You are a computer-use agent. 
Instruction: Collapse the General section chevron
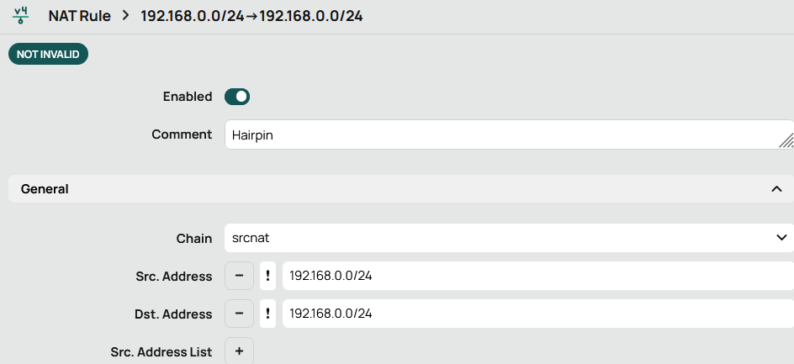click(776, 189)
